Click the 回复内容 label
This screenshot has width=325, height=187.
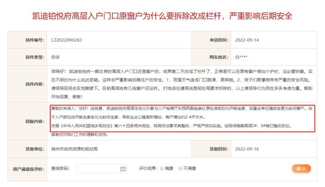tap(35, 121)
